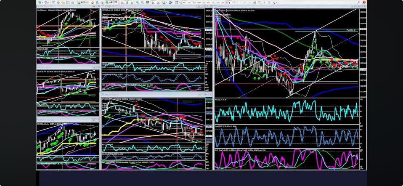
Task: Open the Market Watch panel icon
Action: tap(53, 3)
